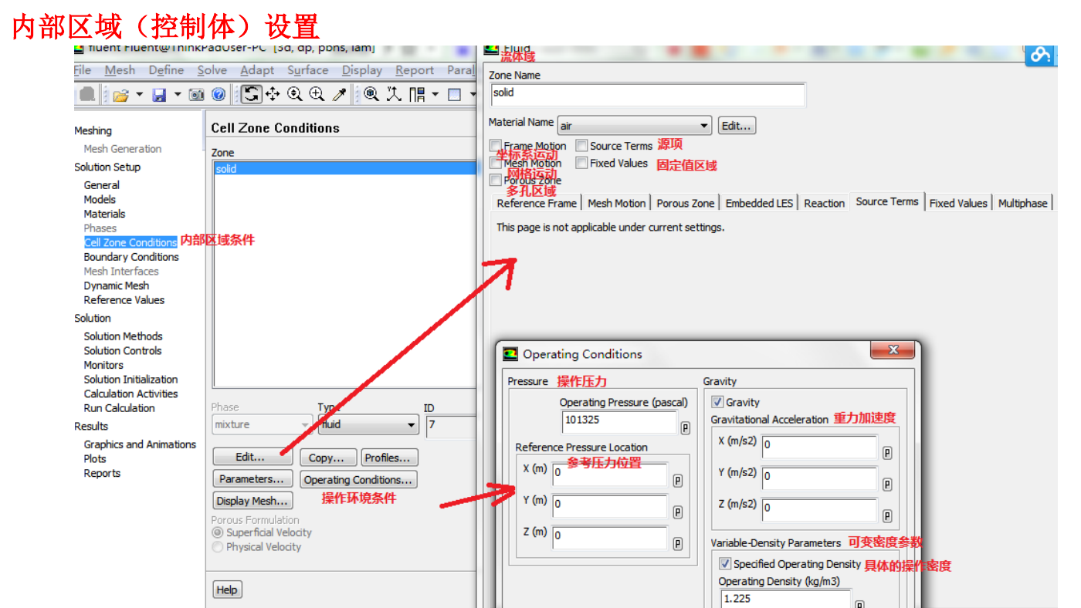Screen dimensions: 1081x608
Task: Enable the Fixed Values checkbox
Action: 581,163
